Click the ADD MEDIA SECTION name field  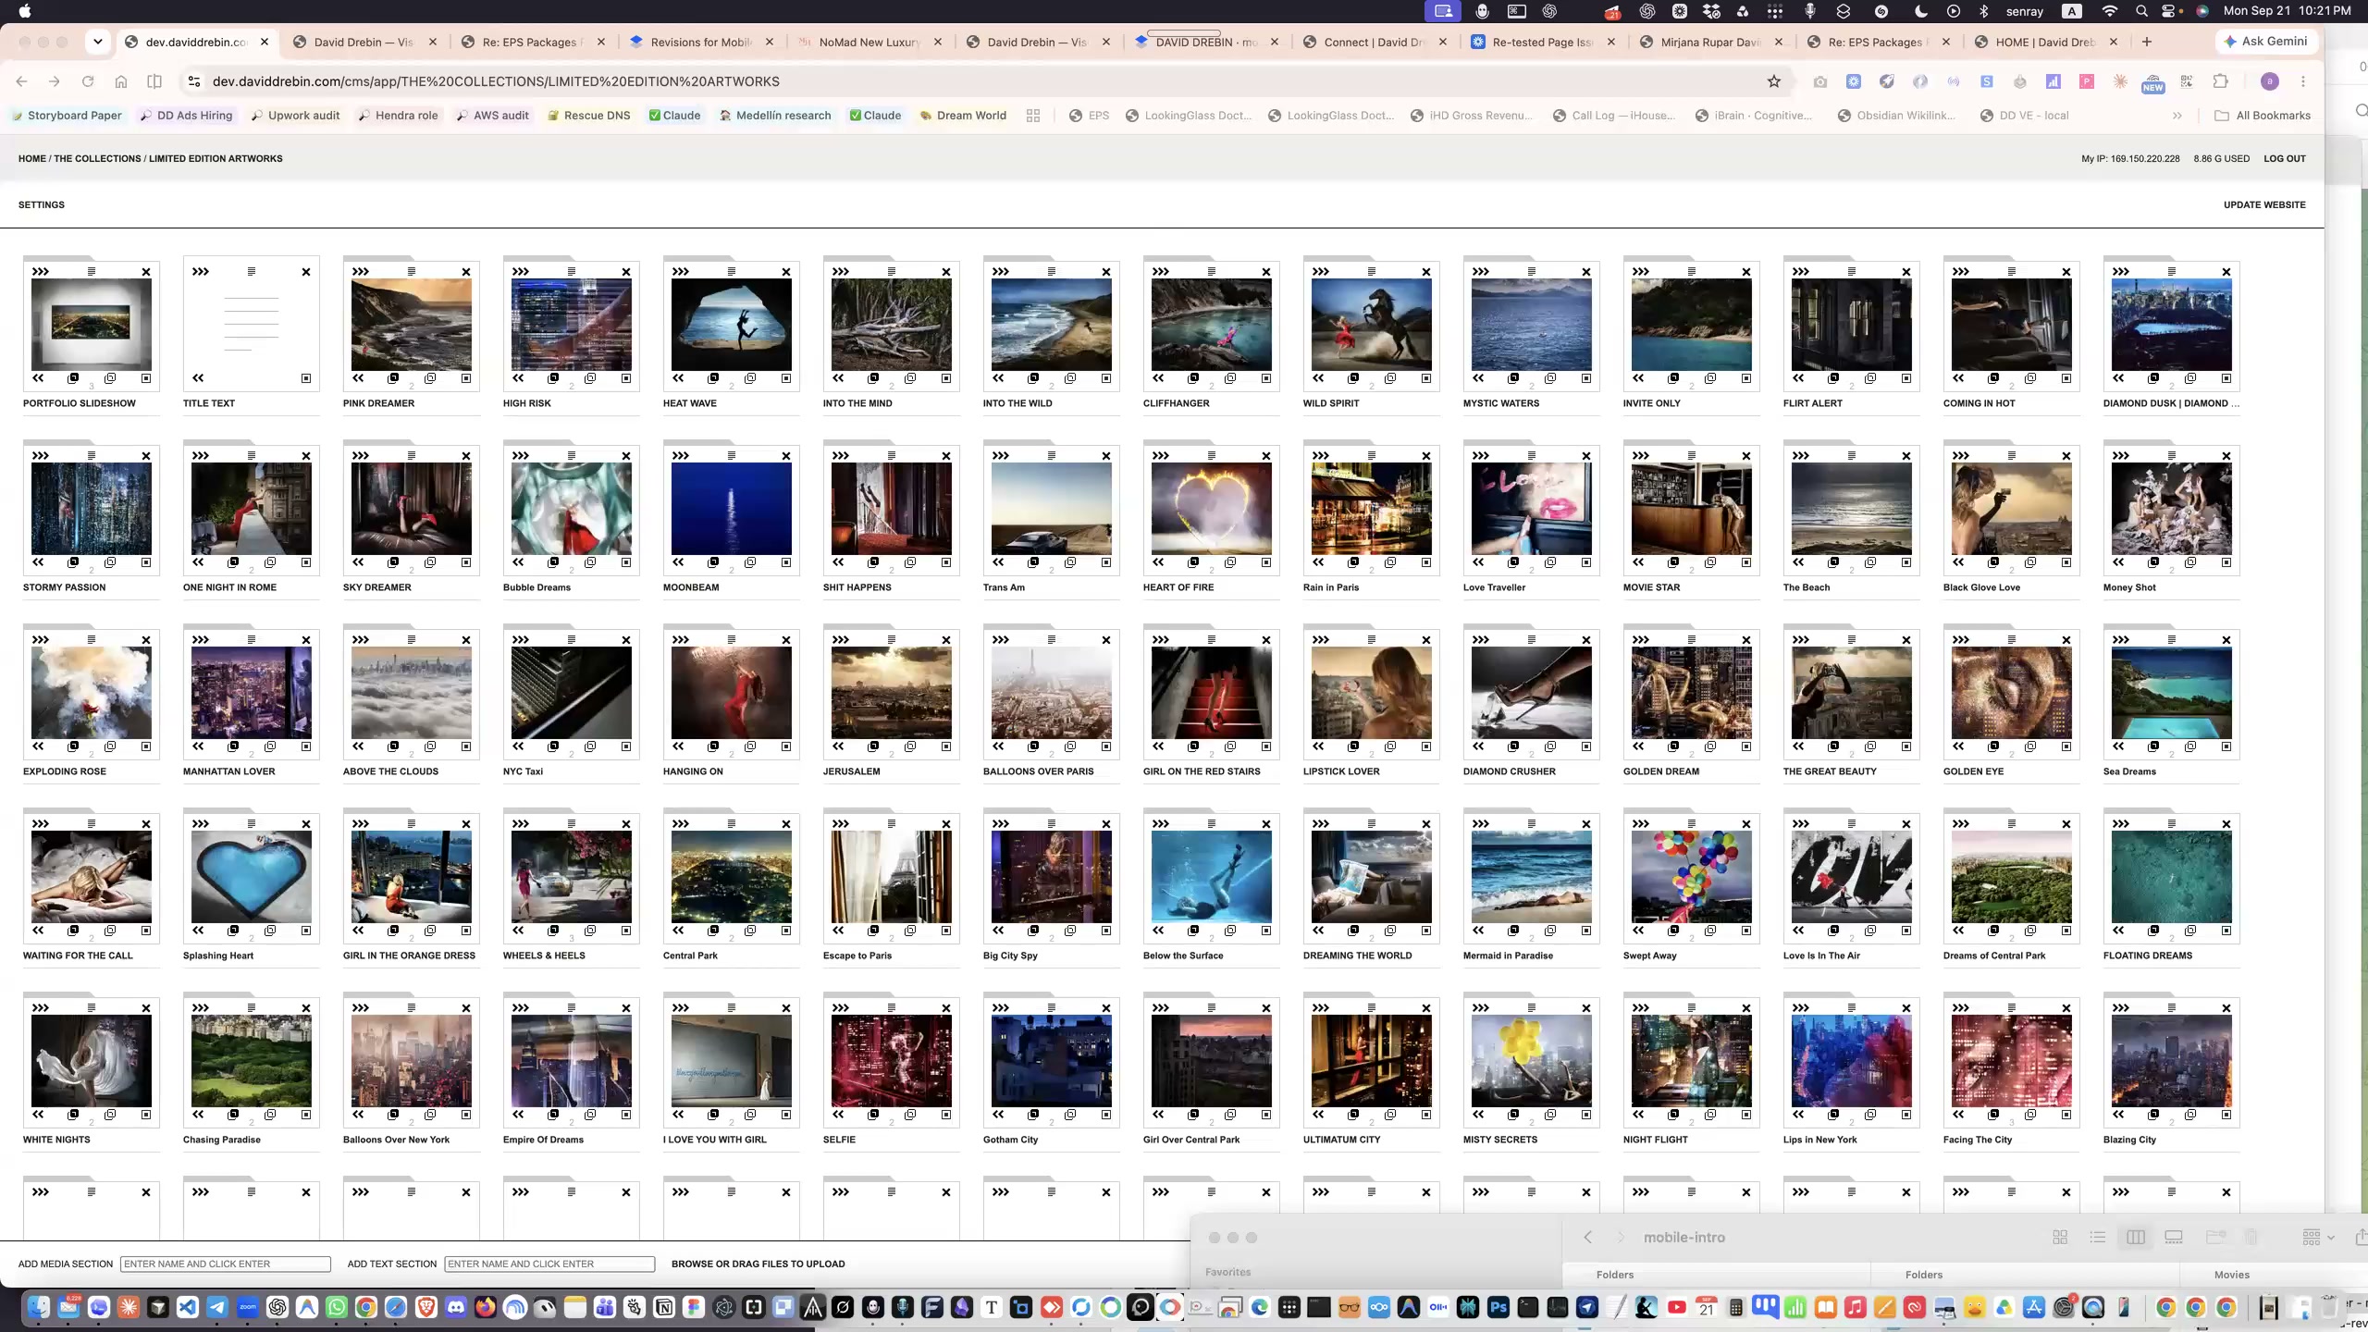click(226, 1264)
